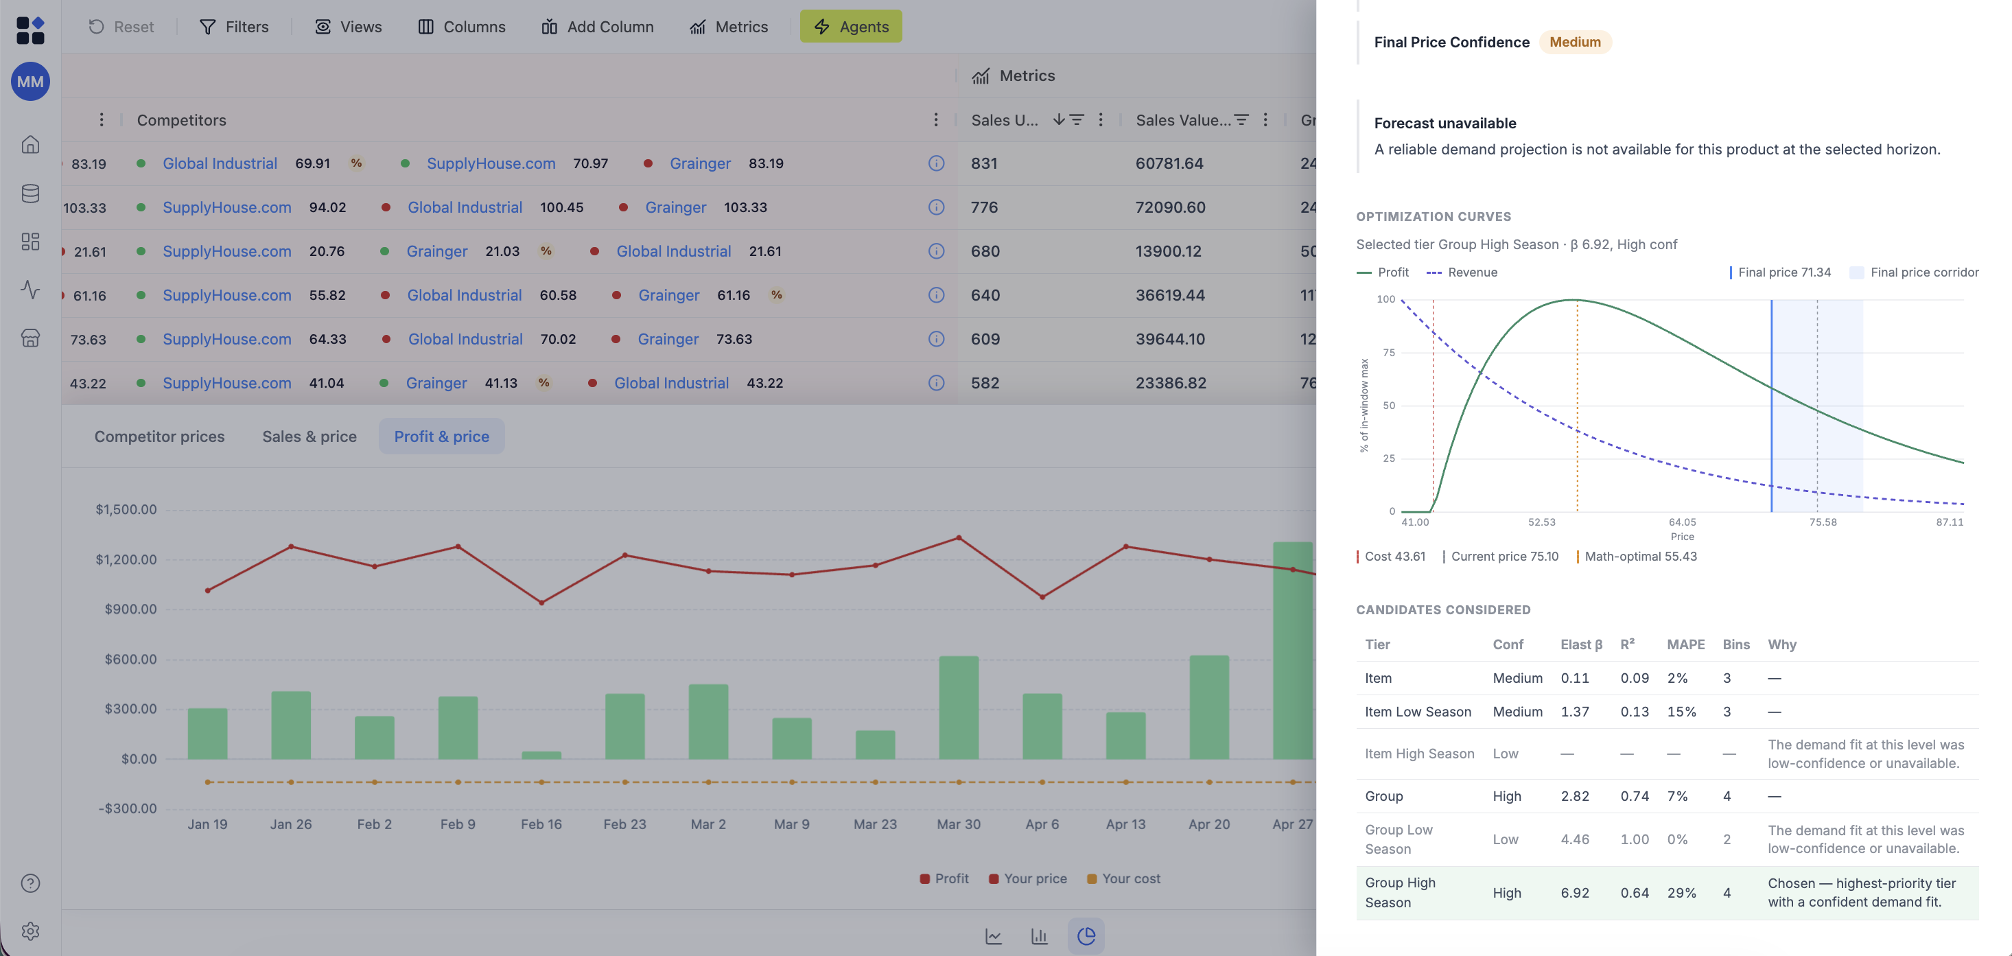This screenshot has width=2012, height=956.
Task: Click the green Agents button
Action: tap(850, 27)
